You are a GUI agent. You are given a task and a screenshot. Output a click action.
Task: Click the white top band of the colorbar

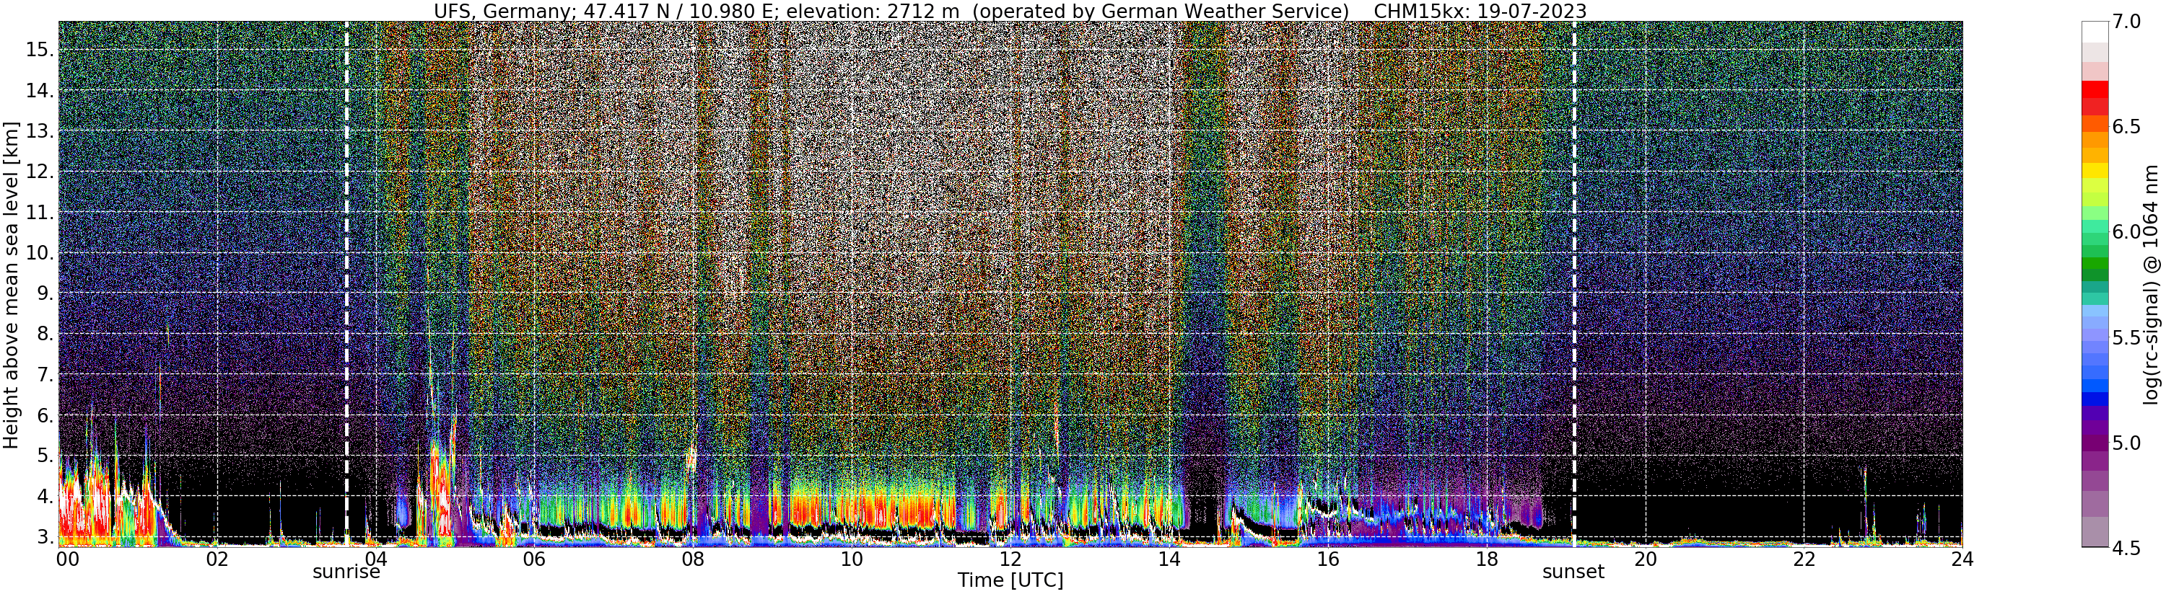pyautogui.click(x=2095, y=32)
